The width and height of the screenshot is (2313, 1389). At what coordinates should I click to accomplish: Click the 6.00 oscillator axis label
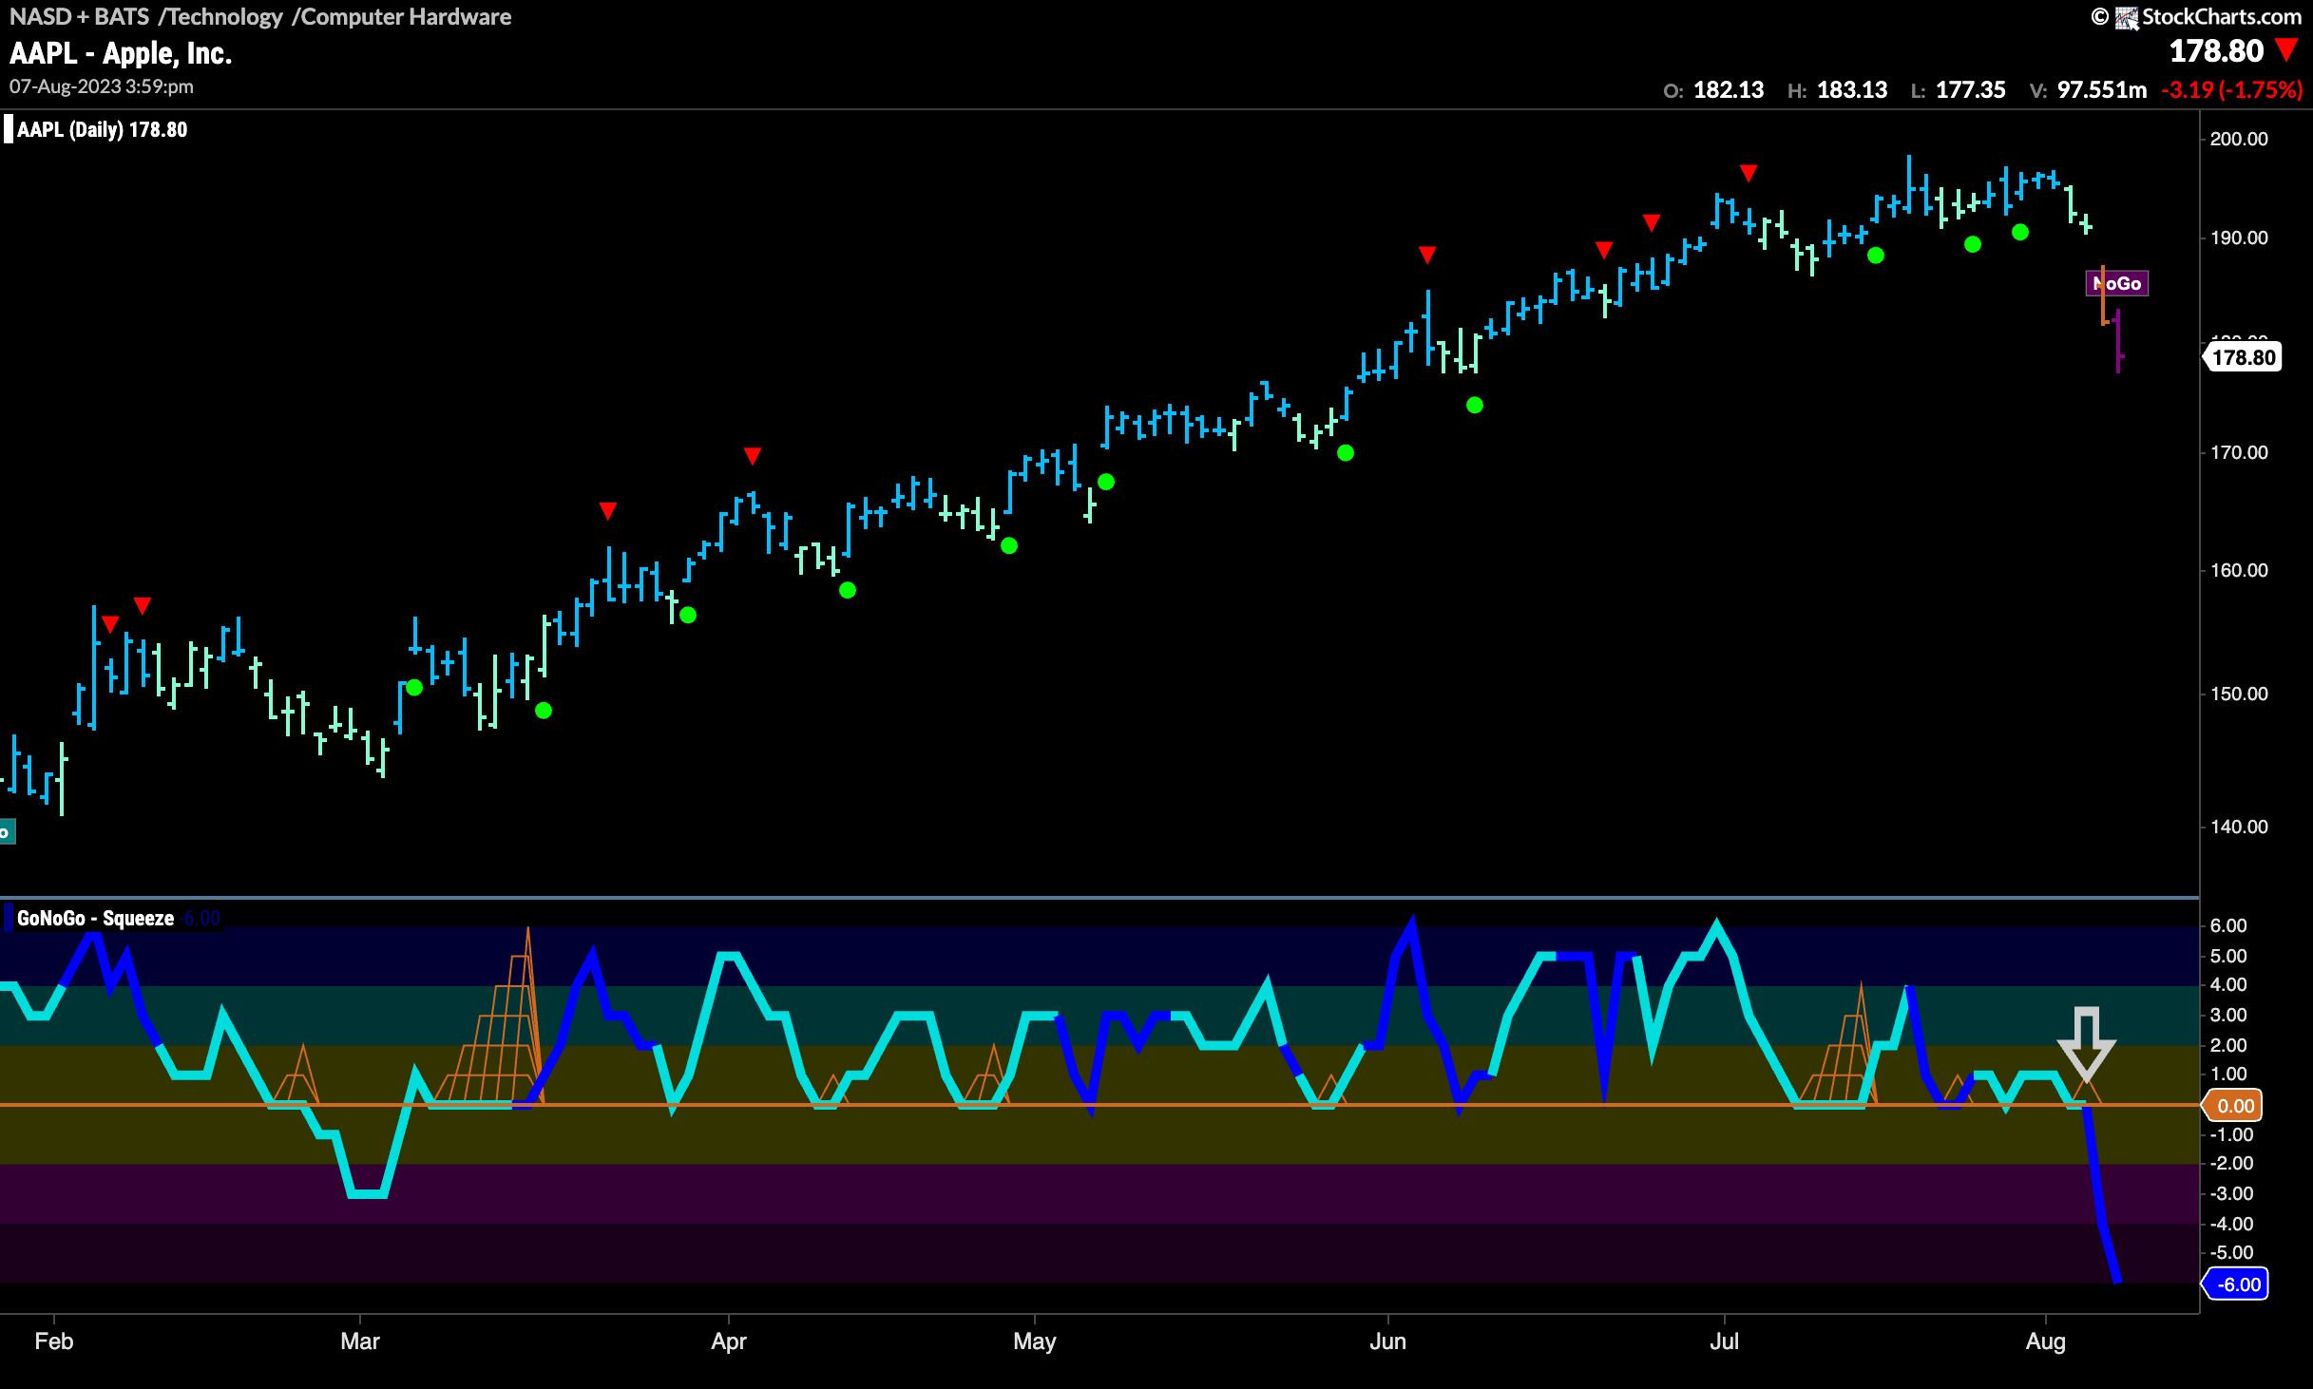coord(2228,925)
